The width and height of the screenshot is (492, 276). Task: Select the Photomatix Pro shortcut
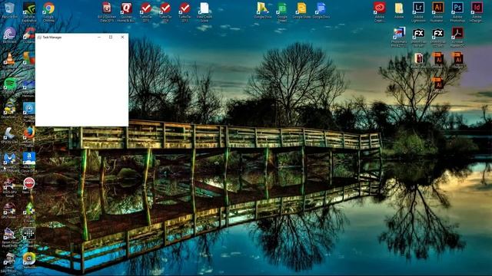(399, 34)
